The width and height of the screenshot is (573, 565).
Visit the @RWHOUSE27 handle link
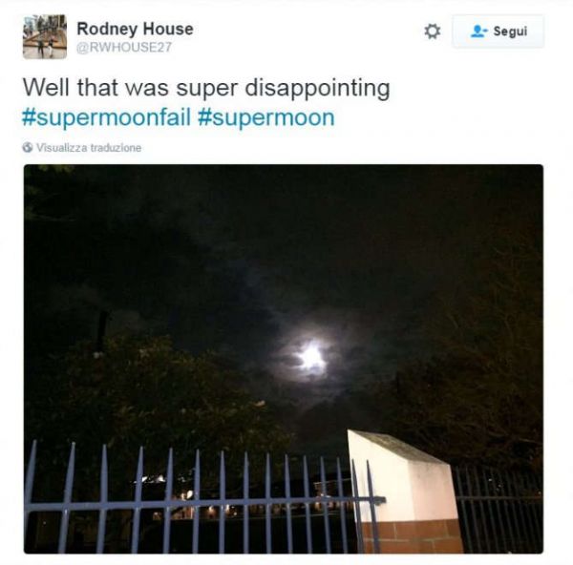(x=124, y=48)
